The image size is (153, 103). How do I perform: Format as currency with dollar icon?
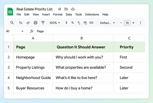coord(66,23)
